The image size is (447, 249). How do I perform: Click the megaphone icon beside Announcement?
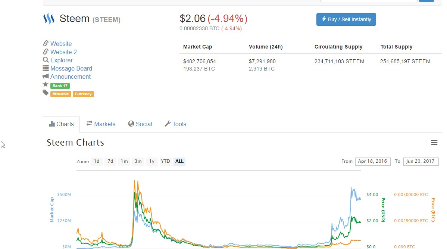46,77
